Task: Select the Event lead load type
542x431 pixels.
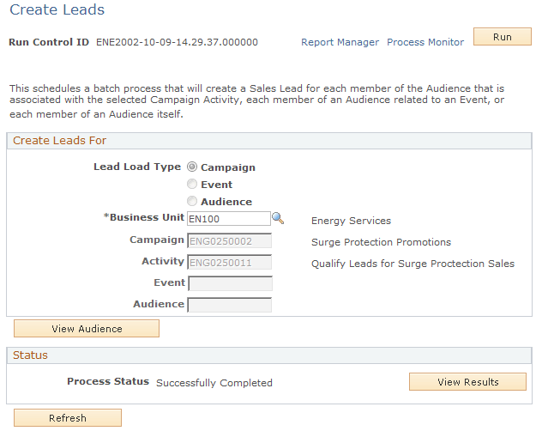Action: [x=192, y=184]
